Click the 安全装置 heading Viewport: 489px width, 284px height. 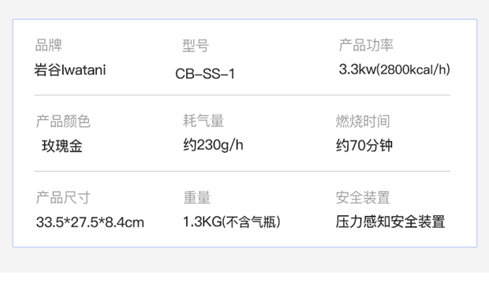click(363, 197)
